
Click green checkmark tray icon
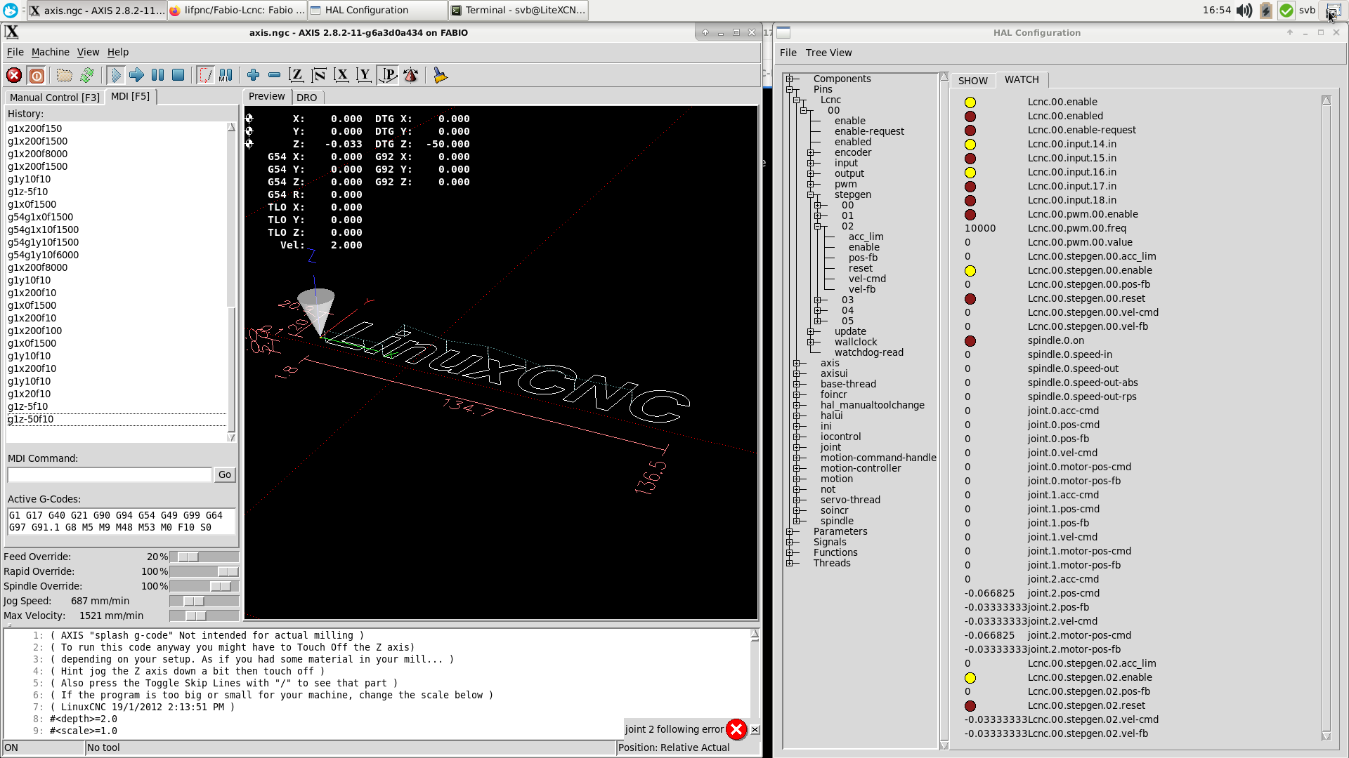pos(1286,11)
